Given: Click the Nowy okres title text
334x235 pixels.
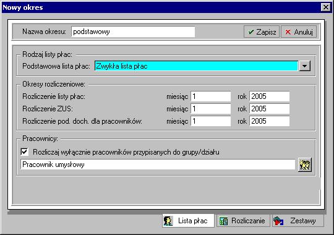Looking at the screenshot, I should coord(23,7).
